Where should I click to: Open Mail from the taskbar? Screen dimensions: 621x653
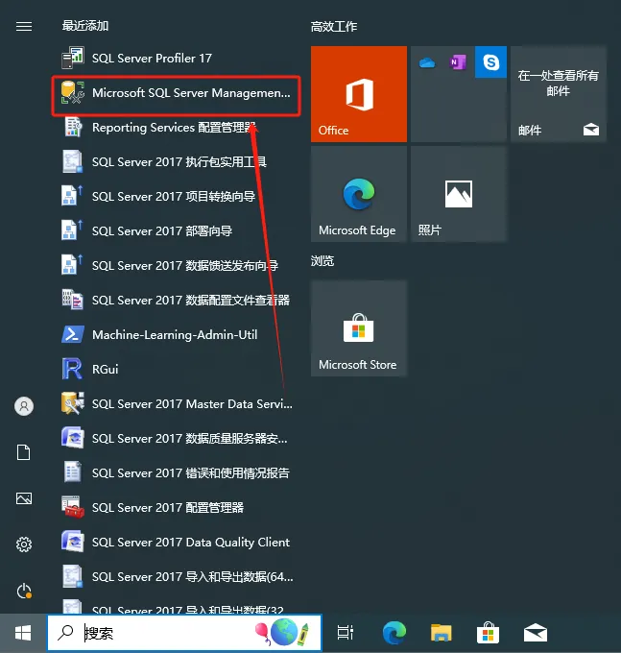(536, 633)
